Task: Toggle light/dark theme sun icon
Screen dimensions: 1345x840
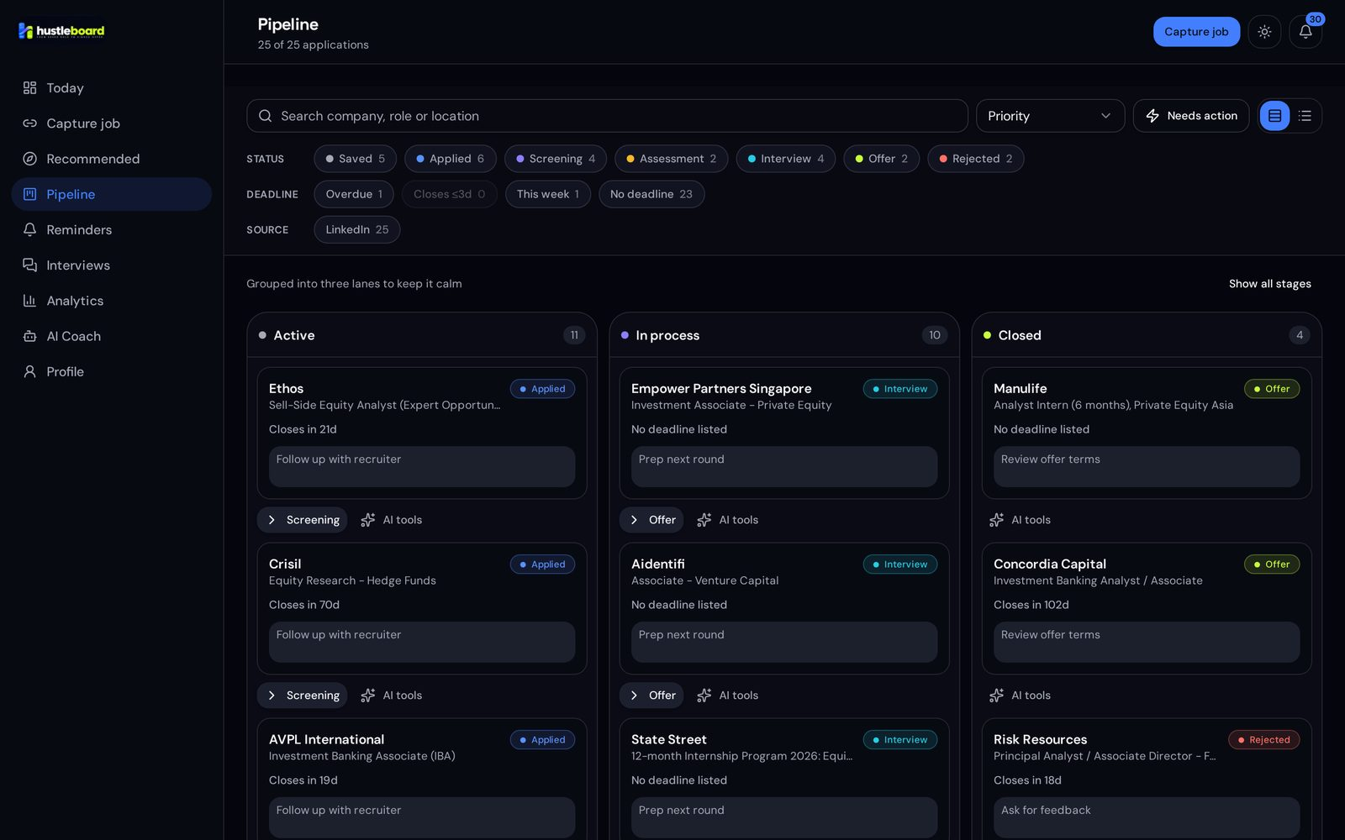Action: (x=1264, y=32)
